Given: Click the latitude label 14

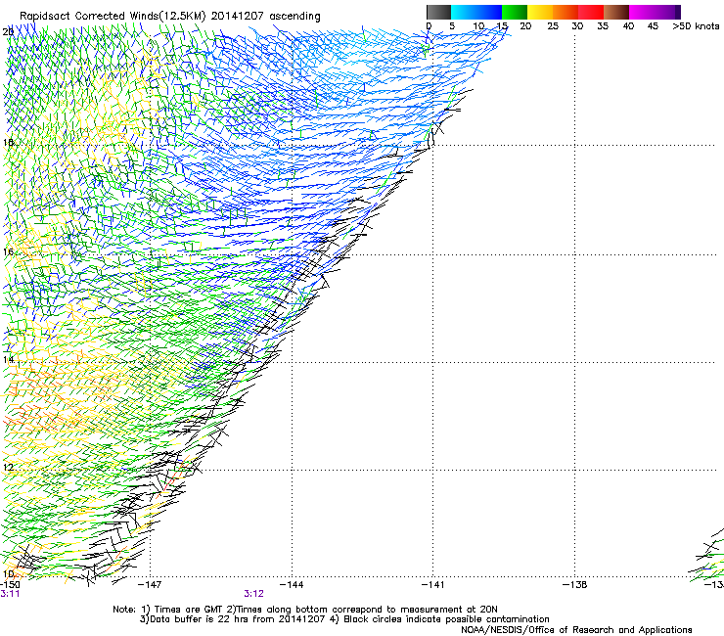Looking at the screenshot, I should click(x=8, y=359).
